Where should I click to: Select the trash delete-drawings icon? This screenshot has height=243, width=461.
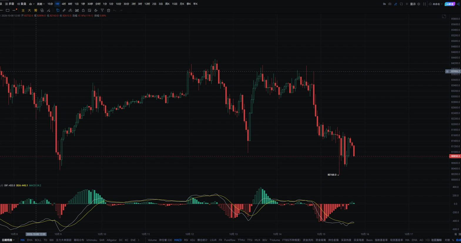[x=108, y=10]
